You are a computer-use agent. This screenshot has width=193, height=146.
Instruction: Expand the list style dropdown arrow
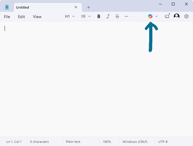pos(89,16)
